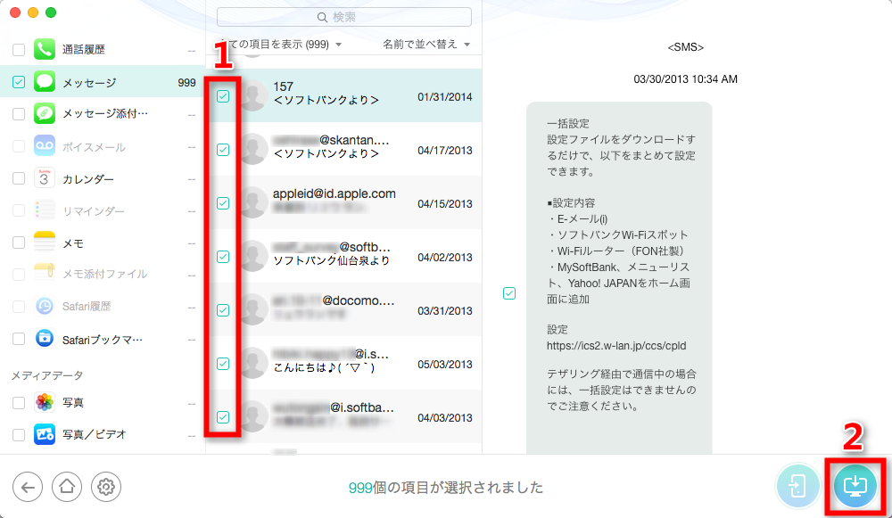This screenshot has width=892, height=518.
Task: Click the Photos flower icon
Action: point(45,403)
